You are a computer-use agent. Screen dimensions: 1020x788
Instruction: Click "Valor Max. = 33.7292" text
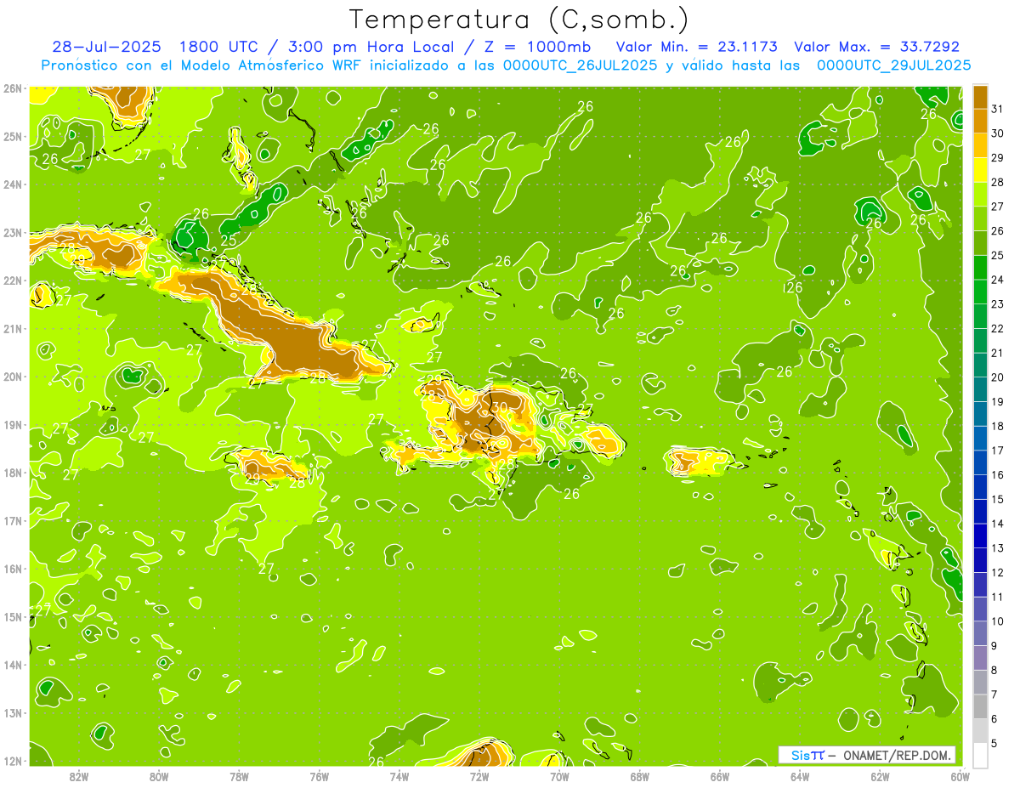pos(876,47)
